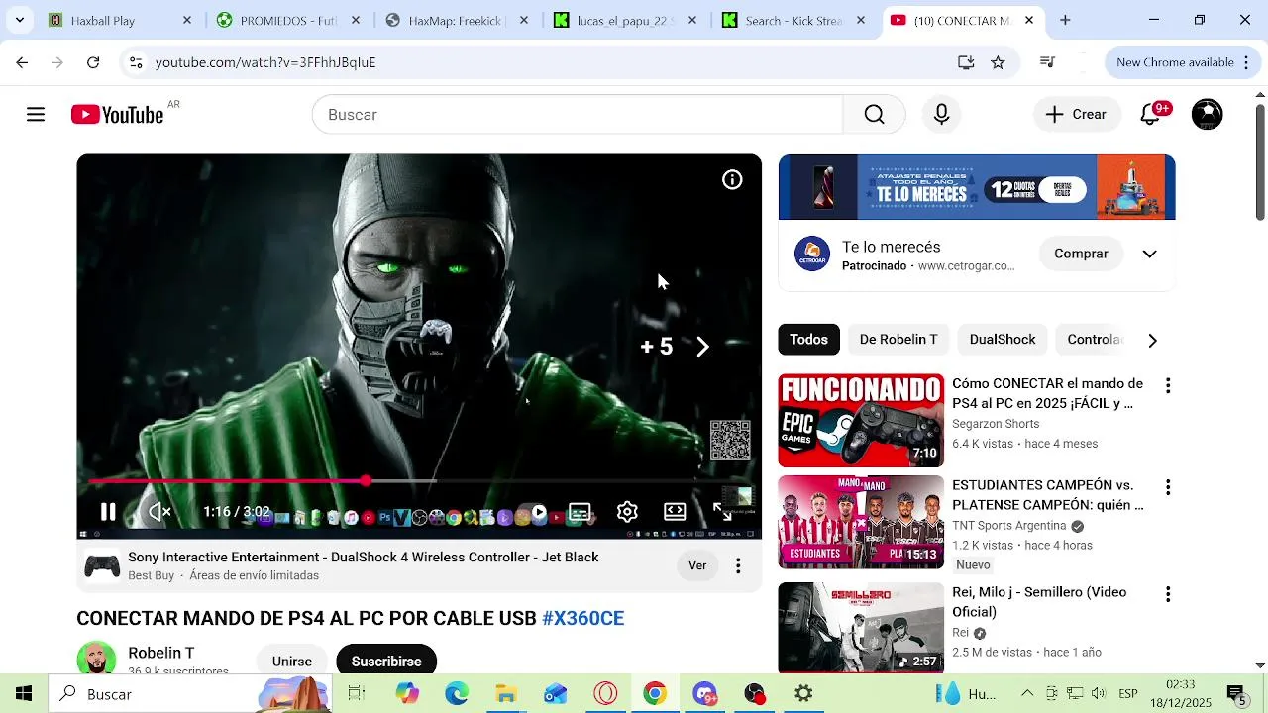Select the Todos filter chip
Screen dimensions: 1268x713
(808, 340)
